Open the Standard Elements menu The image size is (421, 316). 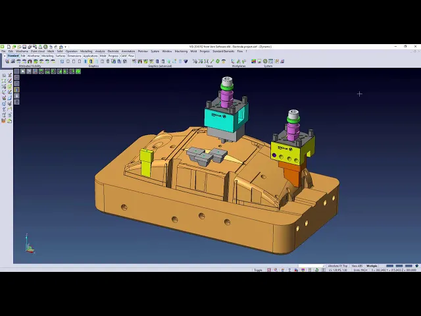(223, 51)
